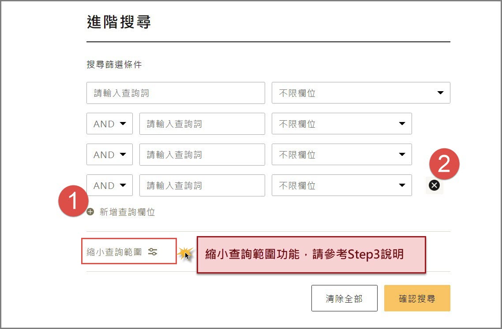Open the fourth 不限欄位 dropdown arrow

tap(402, 185)
